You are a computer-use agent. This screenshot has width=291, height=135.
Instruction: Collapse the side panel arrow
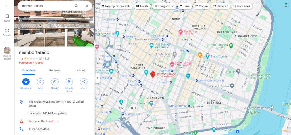click(97, 78)
